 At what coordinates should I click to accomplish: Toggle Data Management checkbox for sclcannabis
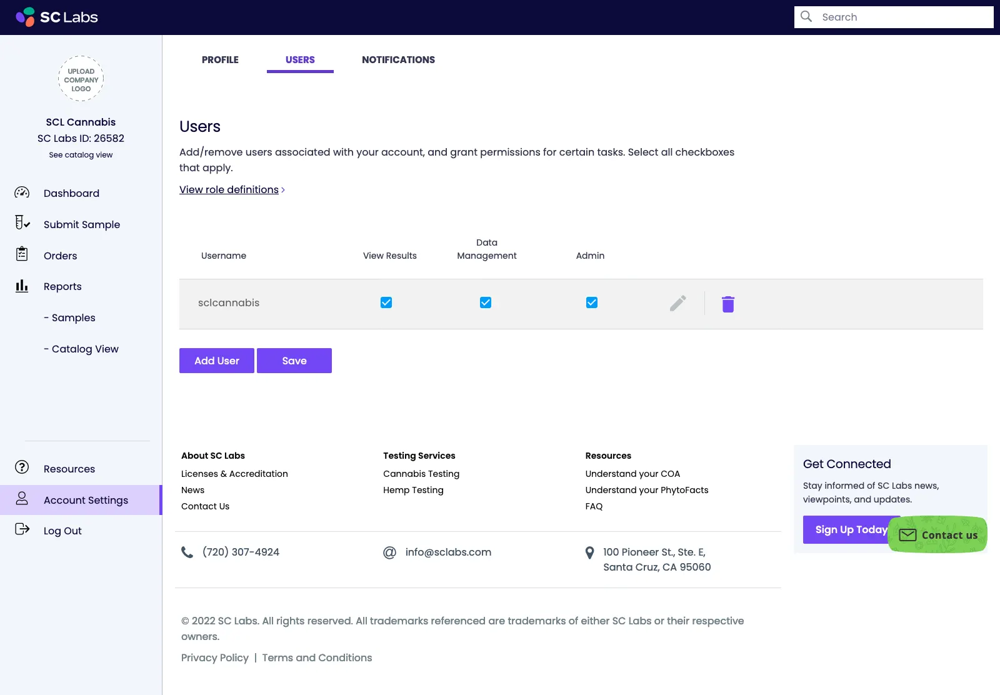point(486,302)
